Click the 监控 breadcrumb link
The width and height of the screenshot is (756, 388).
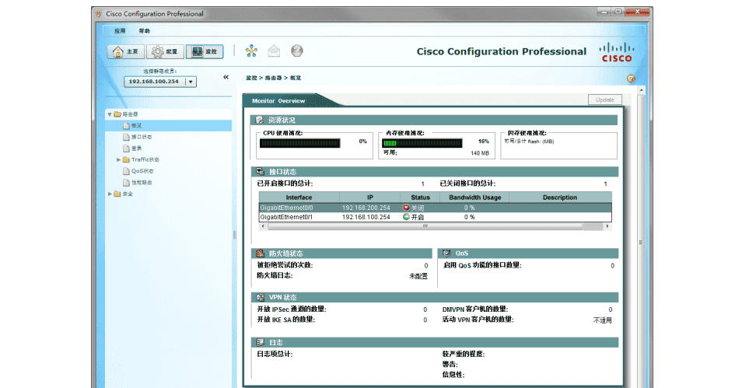click(252, 78)
